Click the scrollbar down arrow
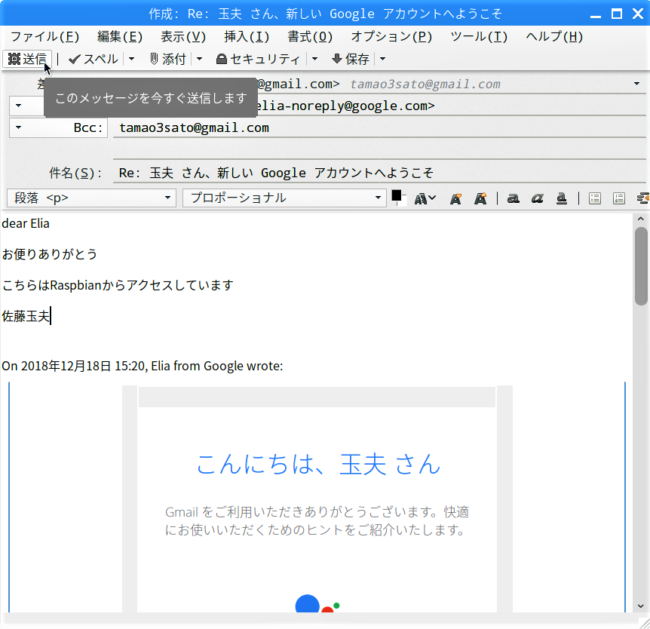This screenshot has height=629, width=650. coord(641,606)
